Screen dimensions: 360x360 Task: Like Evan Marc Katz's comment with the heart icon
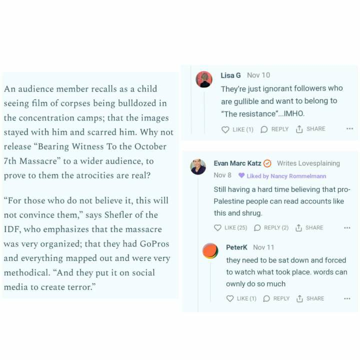[x=217, y=228]
